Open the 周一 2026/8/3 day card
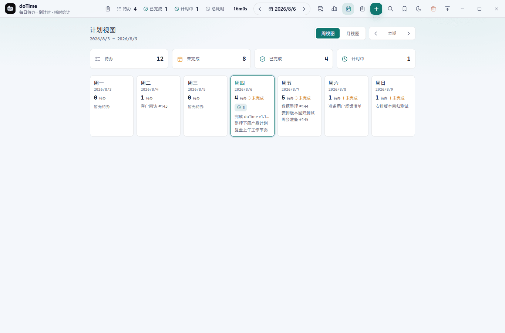Screen dimensions: 505x333 point(112,106)
